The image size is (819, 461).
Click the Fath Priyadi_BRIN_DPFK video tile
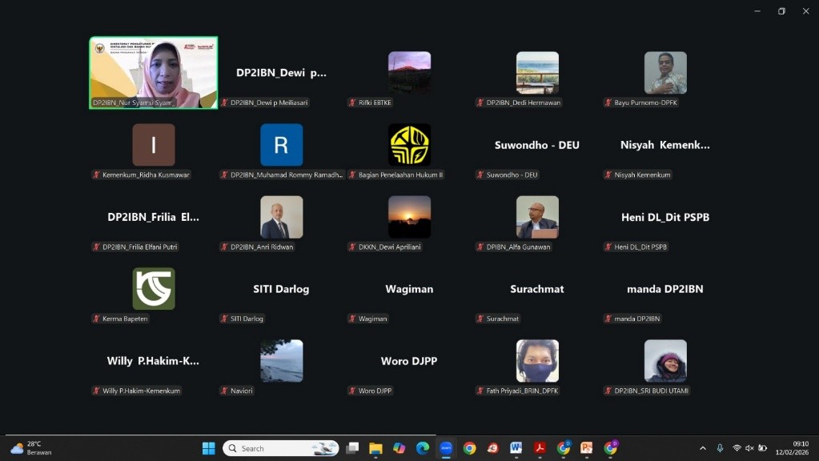point(537,361)
